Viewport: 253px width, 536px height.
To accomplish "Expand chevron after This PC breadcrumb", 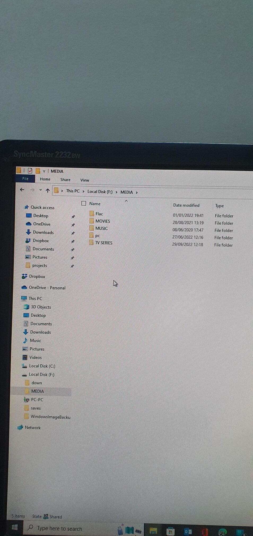I will (83, 191).
